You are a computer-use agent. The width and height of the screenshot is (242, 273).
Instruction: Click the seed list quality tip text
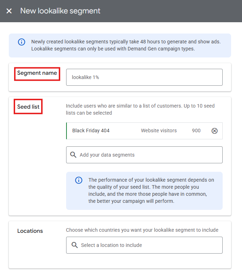[x=151, y=190]
